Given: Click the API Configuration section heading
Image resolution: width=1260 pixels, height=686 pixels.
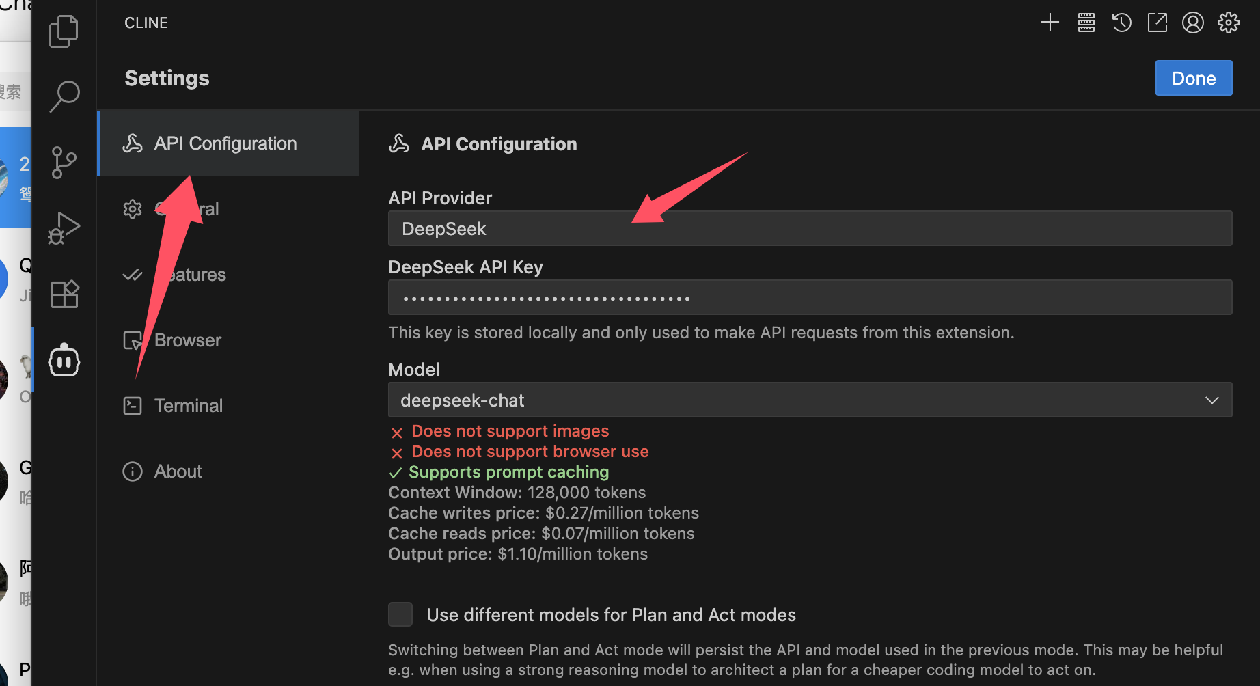Looking at the screenshot, I should point(499,144).
